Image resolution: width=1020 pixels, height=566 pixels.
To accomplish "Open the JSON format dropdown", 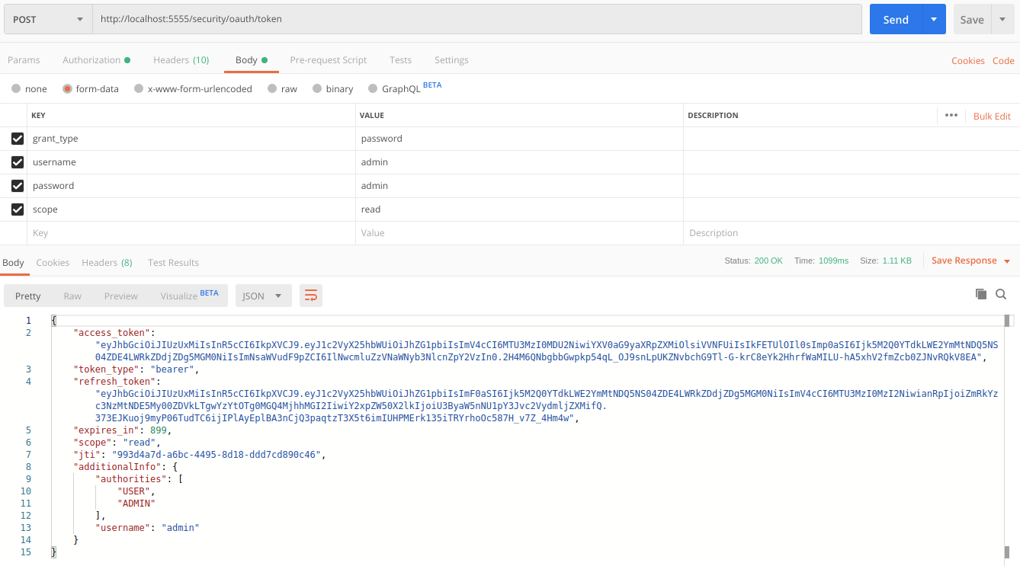I will (x=263, y=296).
